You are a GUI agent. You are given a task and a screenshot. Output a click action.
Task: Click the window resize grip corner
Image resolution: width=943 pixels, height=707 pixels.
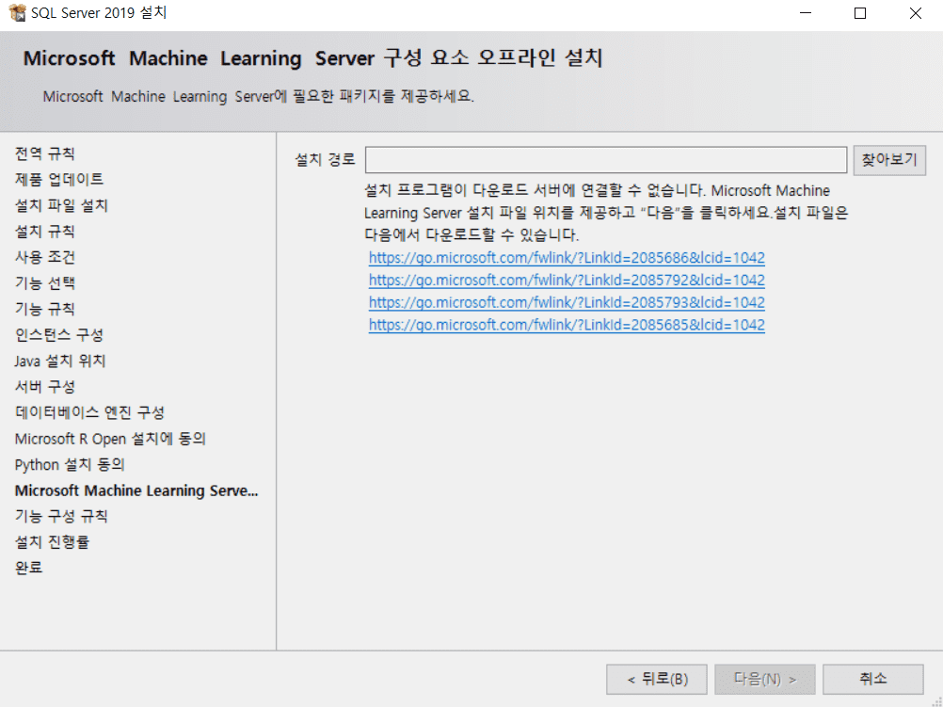[937, 701]
